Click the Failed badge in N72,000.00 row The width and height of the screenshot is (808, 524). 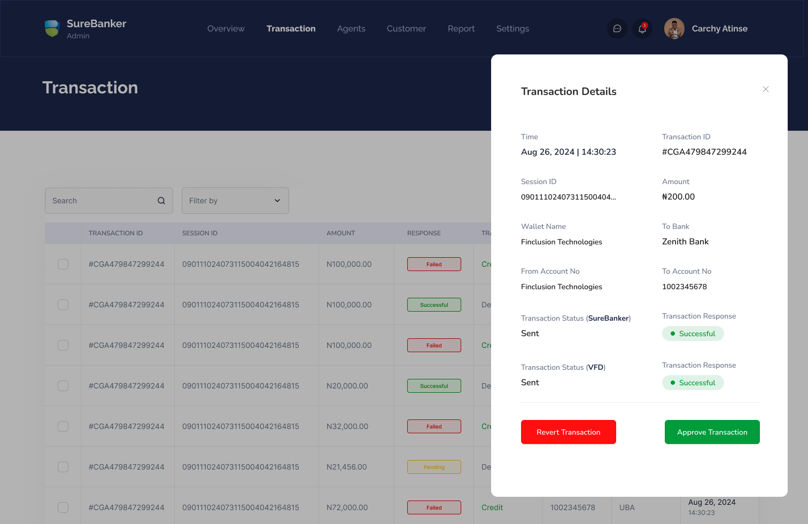point(434,507)
